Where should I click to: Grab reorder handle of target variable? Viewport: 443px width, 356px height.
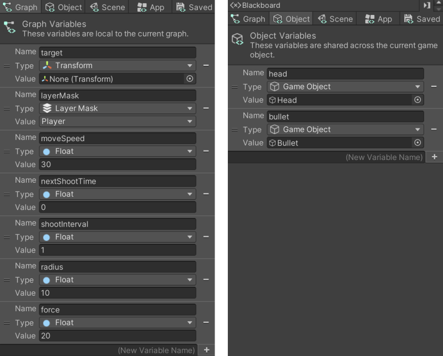coord(7,66)
